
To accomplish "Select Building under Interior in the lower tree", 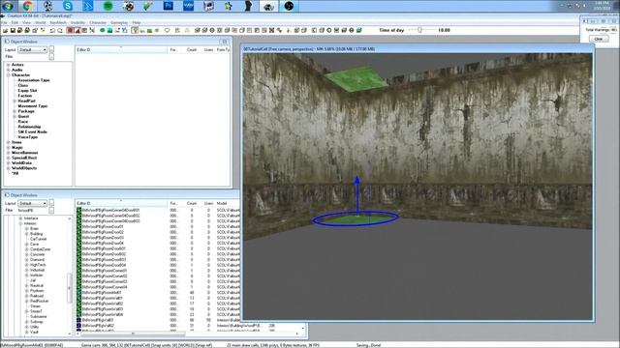I will [x=36, y=234].
